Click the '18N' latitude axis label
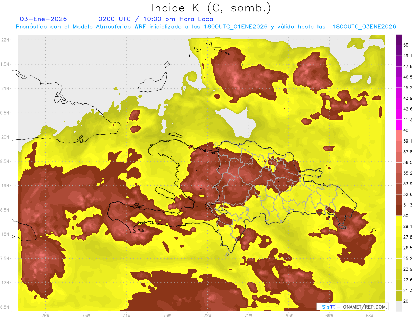This screenshot has width=415, height=320. [5, 234]
